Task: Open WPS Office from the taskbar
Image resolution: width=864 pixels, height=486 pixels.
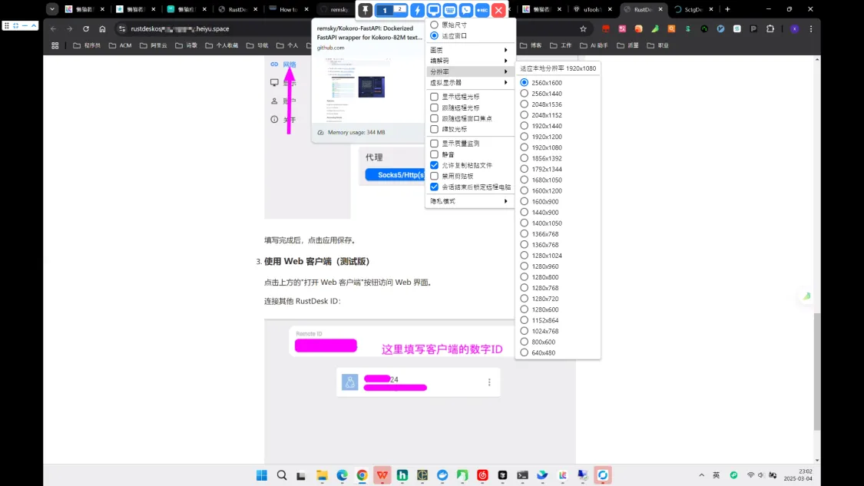Action: click(382, 475)
